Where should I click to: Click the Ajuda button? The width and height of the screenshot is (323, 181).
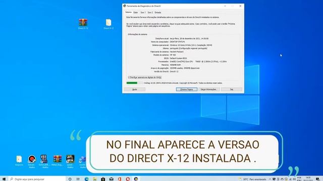135,89
